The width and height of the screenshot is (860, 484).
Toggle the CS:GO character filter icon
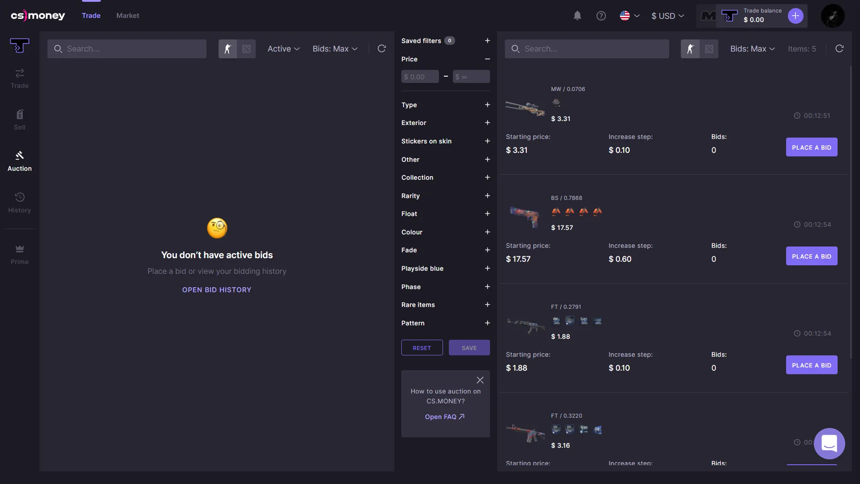tap(228, 48)
